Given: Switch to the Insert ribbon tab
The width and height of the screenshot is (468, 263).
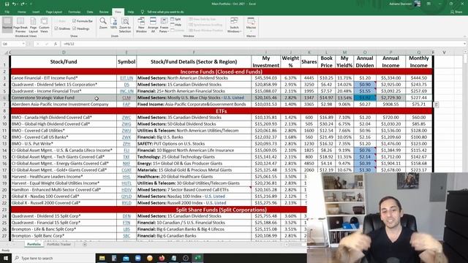Looking at the screenshot, I should [x=36, y=12].
